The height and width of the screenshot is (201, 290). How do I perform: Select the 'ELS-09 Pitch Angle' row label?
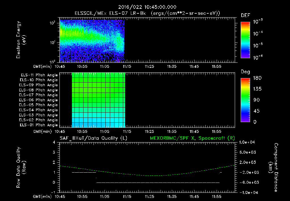point(38,85)
